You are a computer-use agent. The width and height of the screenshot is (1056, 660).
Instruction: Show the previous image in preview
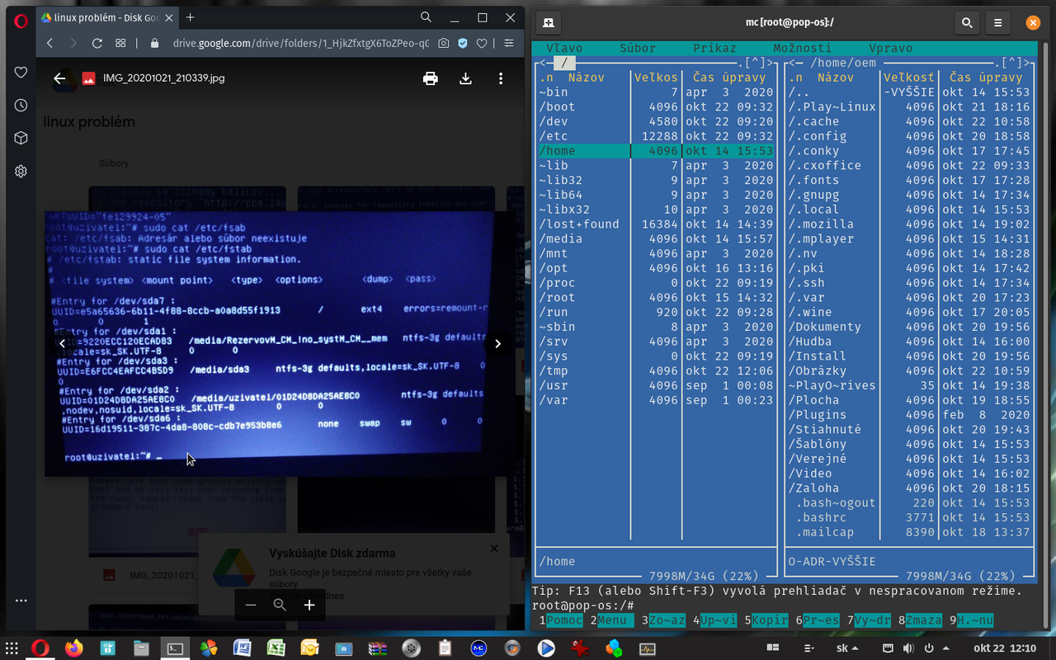point(62,344)
